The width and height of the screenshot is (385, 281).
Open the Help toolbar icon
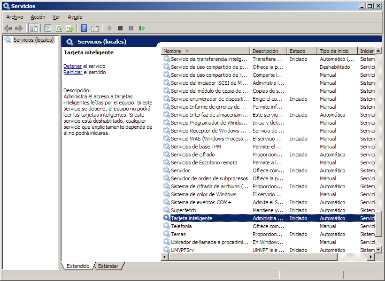[84, 28]
